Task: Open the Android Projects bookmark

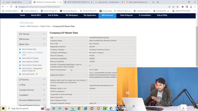Action: [123, 11]
